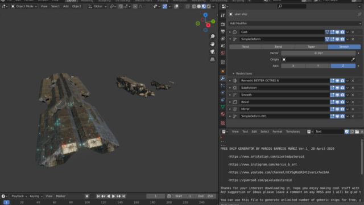Select solid viewport shading

(199, 6)
